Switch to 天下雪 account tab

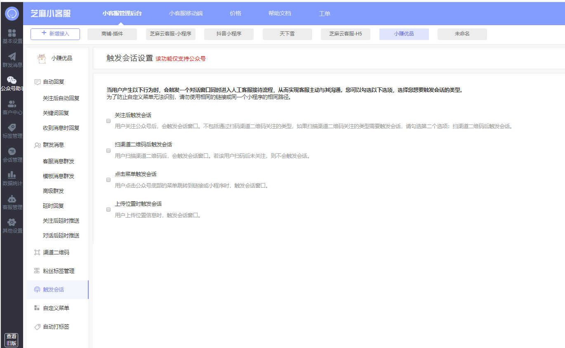287,34
